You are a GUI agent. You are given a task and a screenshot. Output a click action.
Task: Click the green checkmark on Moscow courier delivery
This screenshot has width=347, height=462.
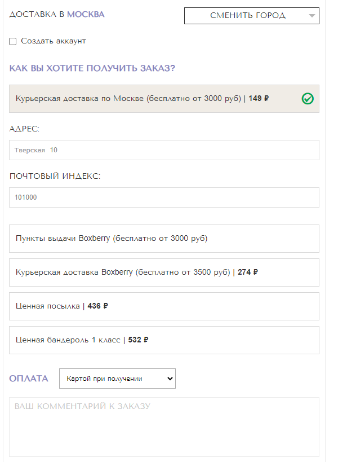(308, 99)
